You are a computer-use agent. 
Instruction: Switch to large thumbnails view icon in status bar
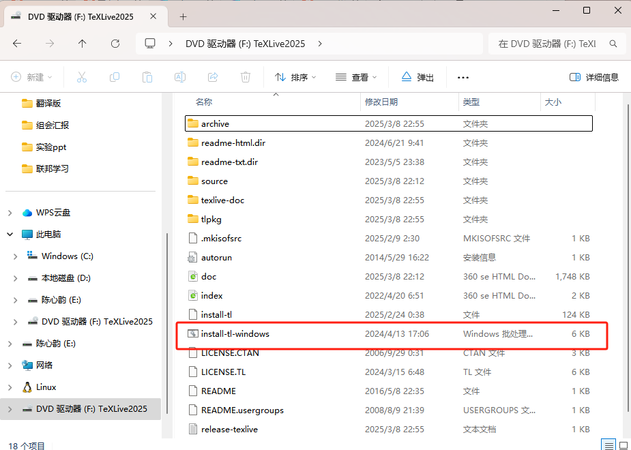[623, 445]
